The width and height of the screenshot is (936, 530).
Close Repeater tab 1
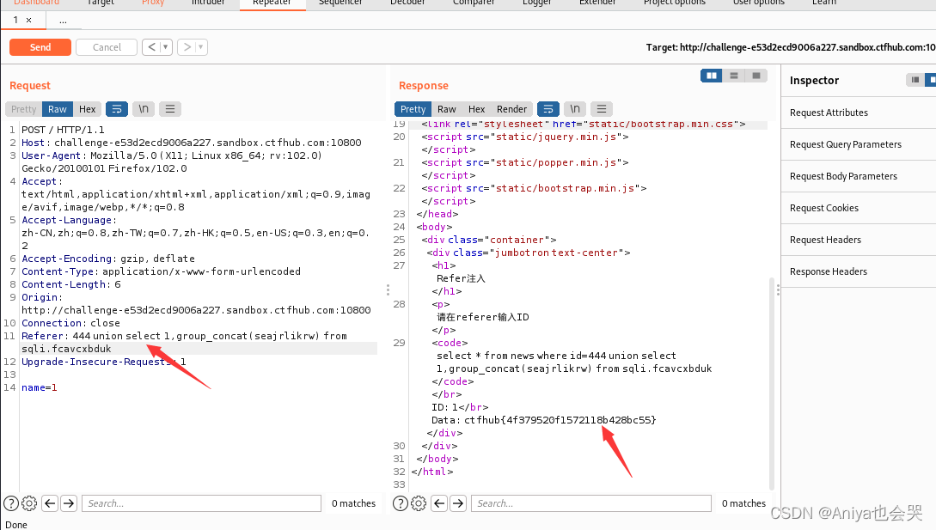28,21
